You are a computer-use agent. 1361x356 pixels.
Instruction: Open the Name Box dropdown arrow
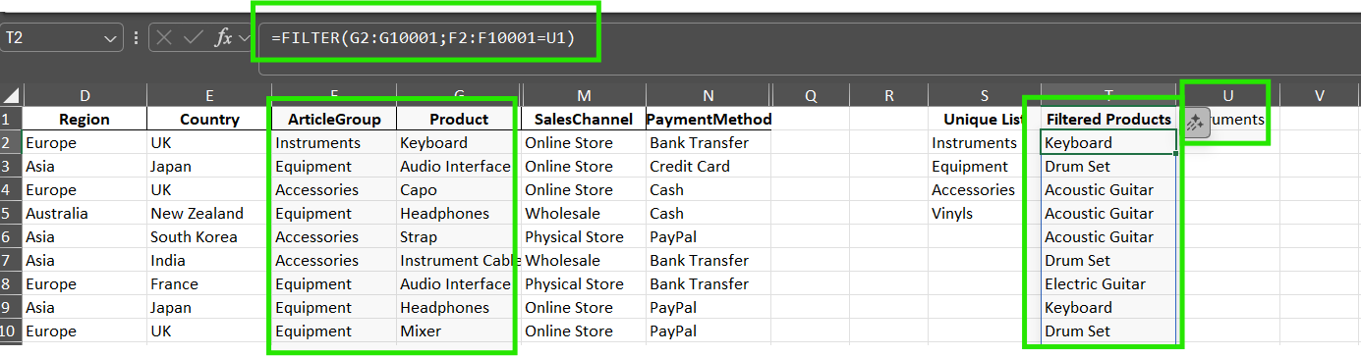pyautogui.click(x=109, y=38)
